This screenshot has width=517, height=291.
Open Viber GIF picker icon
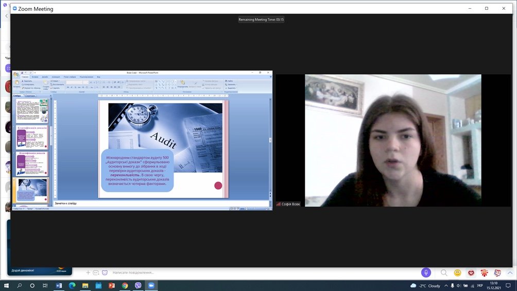tap(96, 272)
